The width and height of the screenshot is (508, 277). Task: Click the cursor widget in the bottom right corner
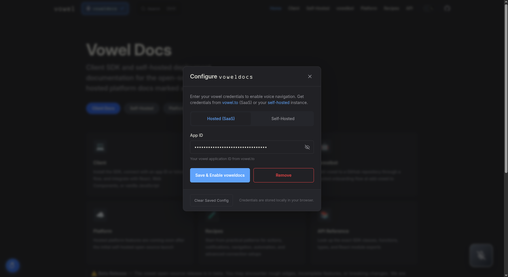[481, 255]
